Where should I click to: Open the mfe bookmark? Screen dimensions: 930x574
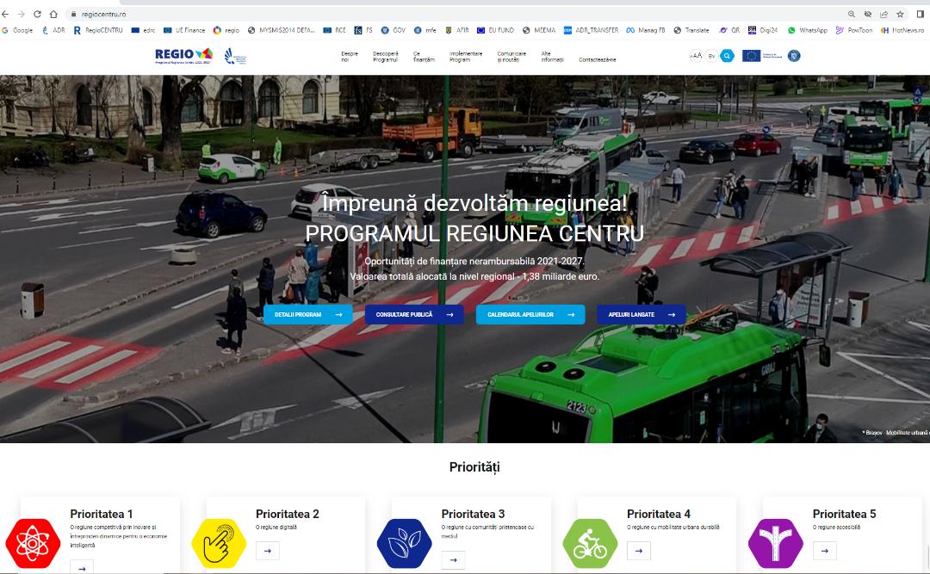(425, 30)
